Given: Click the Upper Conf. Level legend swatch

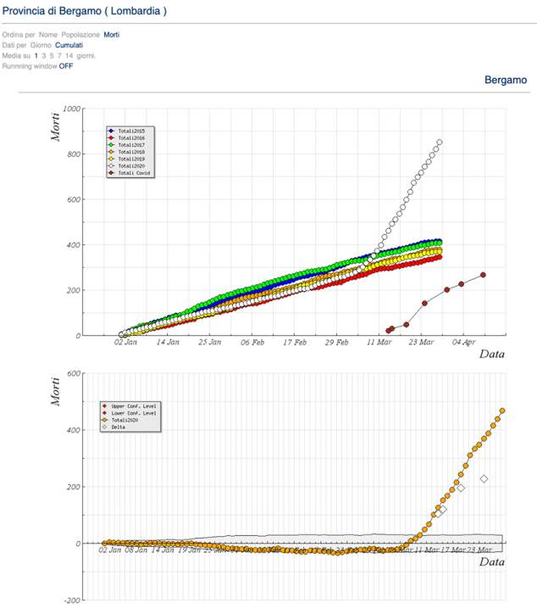Looking at the screenshot, I should pos(105,406).
